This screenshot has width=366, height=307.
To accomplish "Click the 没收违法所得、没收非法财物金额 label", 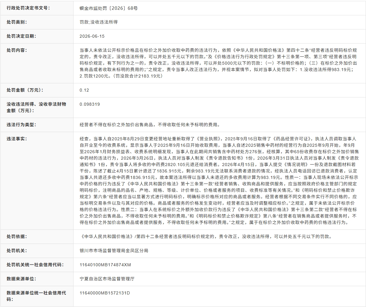I will coord(36,107).
